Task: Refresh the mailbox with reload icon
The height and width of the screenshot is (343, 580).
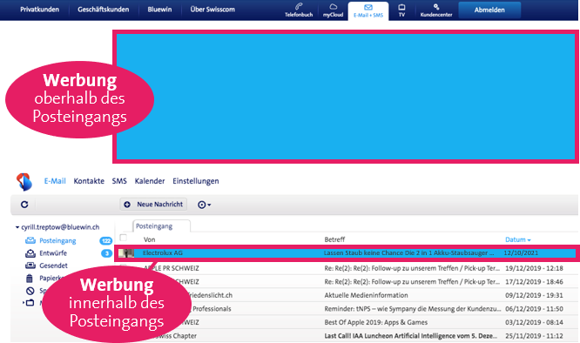Action: [24, 205]
